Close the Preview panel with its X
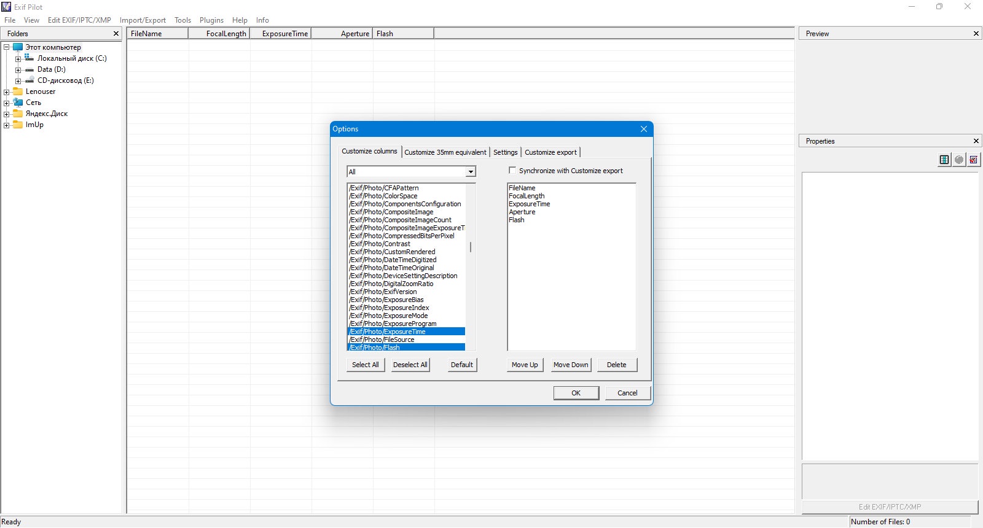Image resolution: width=983 pixels, height=528 pixels. tap(976, 34)
